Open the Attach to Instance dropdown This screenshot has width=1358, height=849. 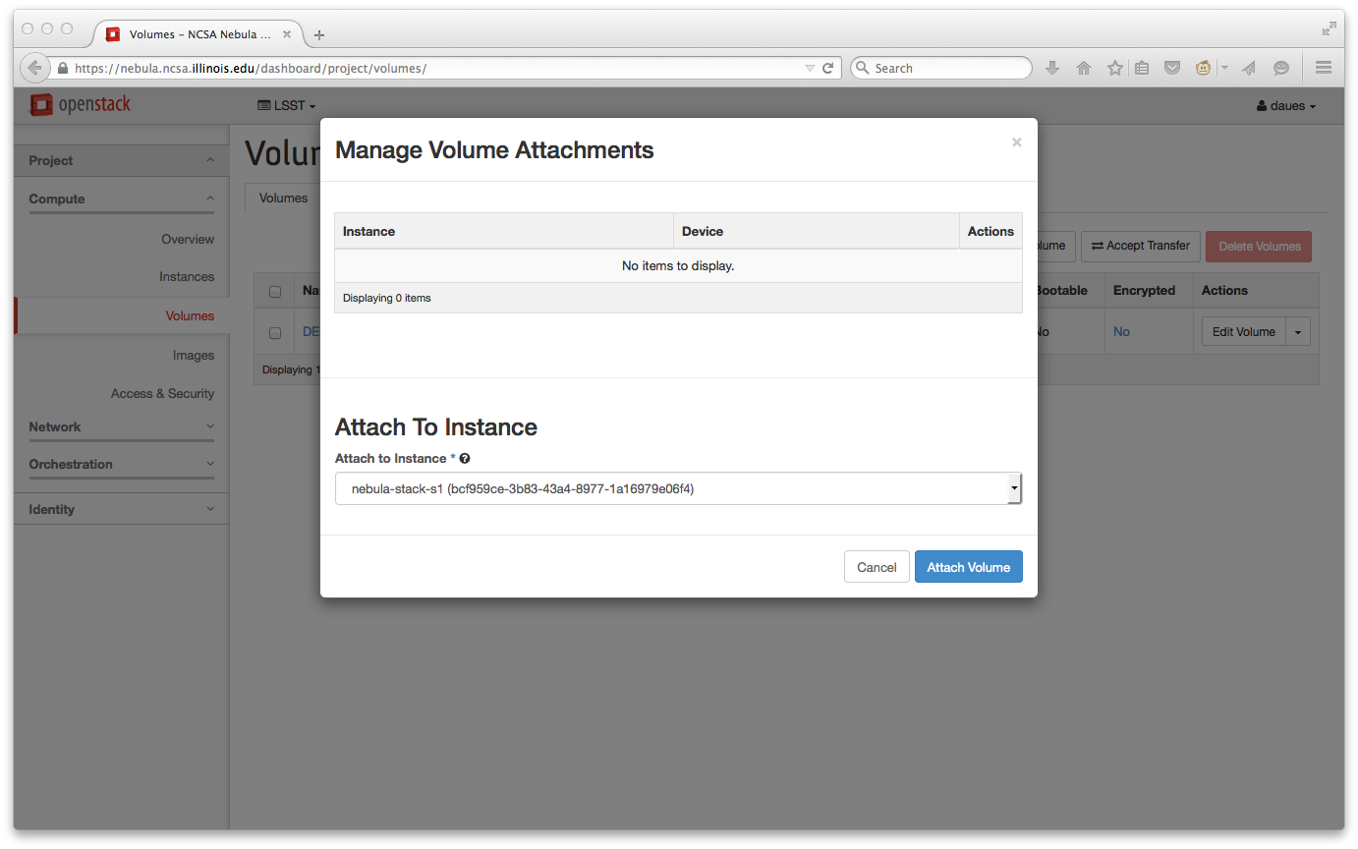678,488
